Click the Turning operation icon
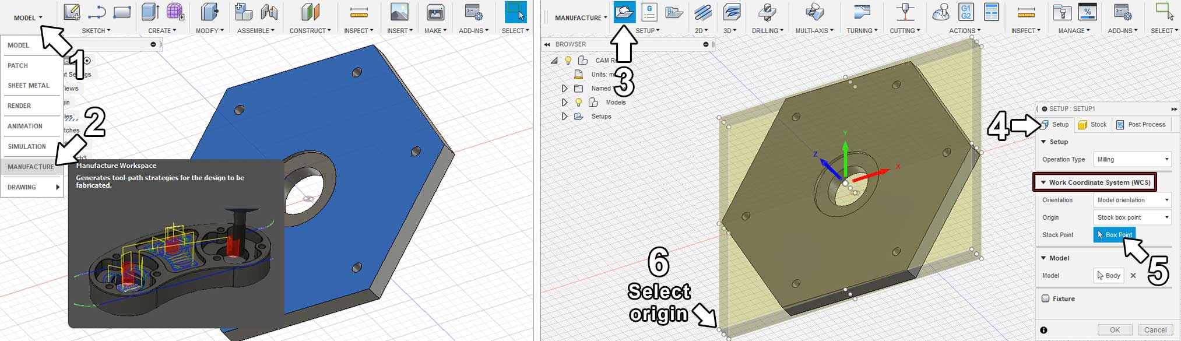Image resolution: width=1181 pixels, height=341 pixels. click(862, 12)
